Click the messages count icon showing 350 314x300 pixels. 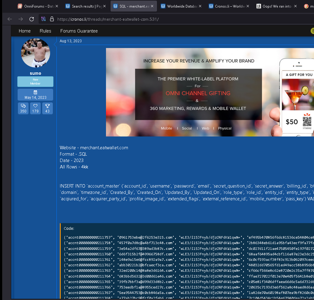click(x=23, y=106)
